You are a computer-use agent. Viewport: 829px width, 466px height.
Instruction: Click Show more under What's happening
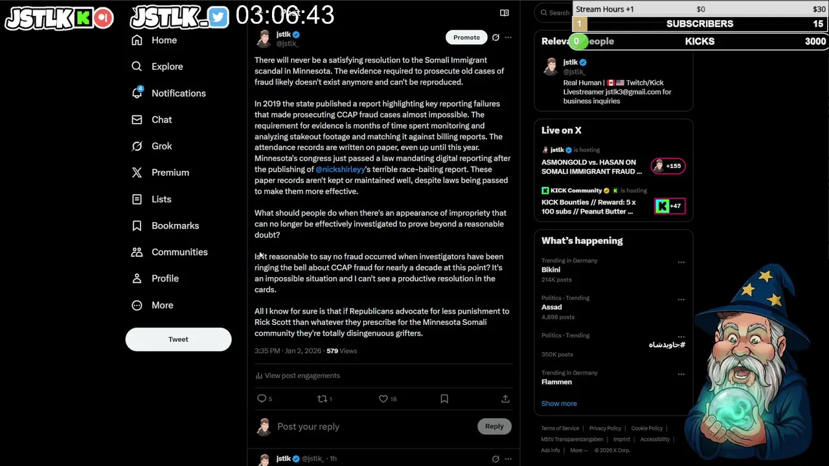pos(559,404)
